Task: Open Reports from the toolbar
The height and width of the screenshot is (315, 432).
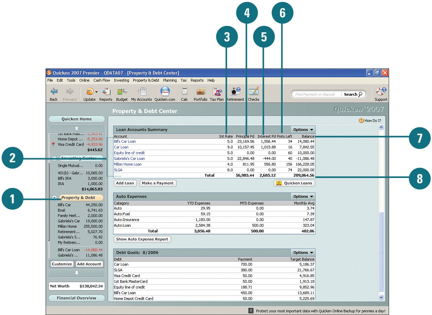Action: 106,92
